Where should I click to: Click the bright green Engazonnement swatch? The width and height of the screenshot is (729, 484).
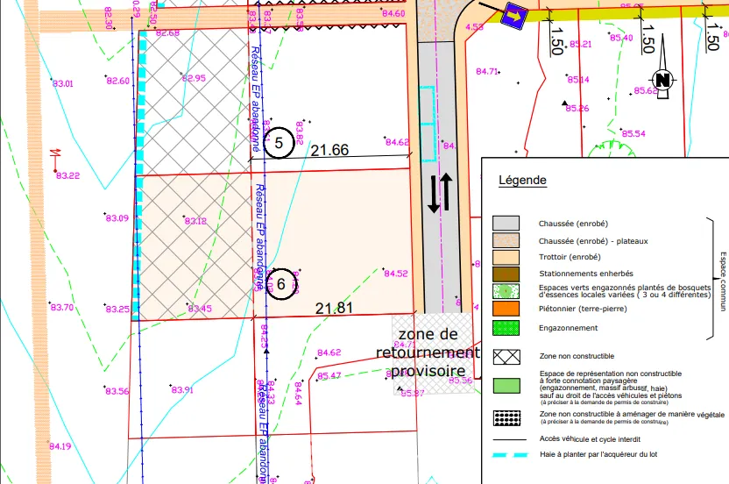pos(506,328)
